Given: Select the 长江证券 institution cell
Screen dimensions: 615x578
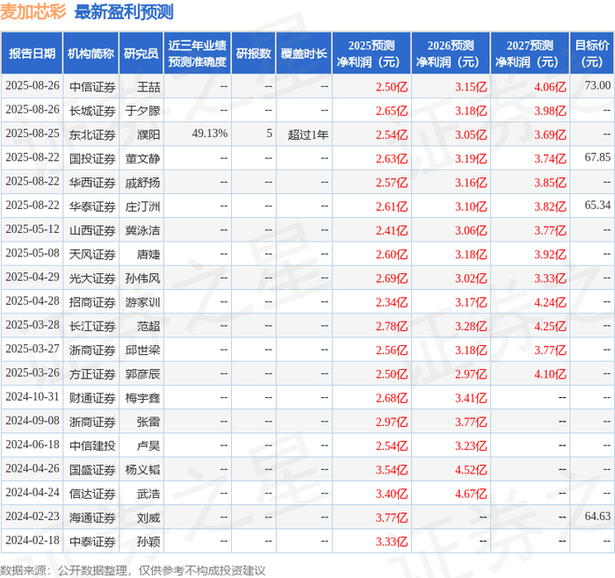Looking at the screenshot, I should click(x=92, y=326).
